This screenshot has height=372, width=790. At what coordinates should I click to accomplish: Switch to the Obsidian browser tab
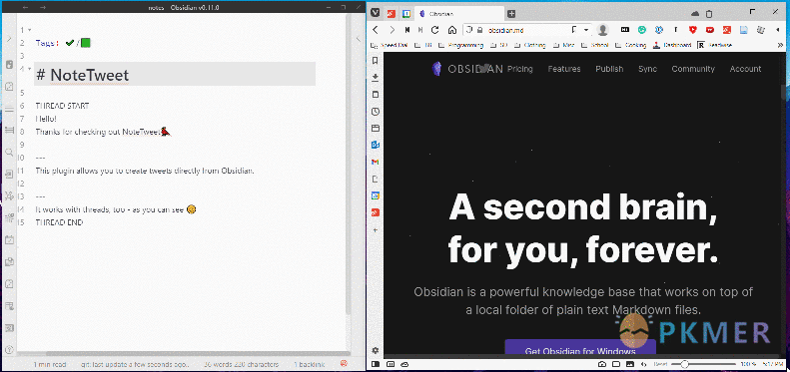pyautogui.click(x=459, y=14)
